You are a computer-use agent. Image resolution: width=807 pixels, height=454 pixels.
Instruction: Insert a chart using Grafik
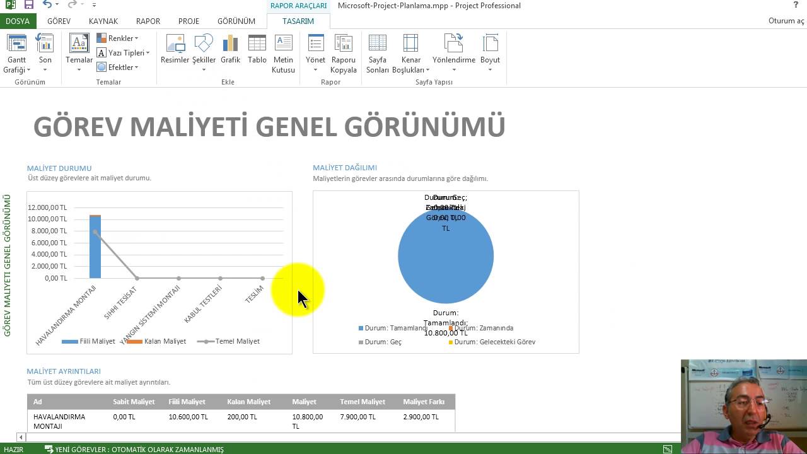click(x=230, y=49)
